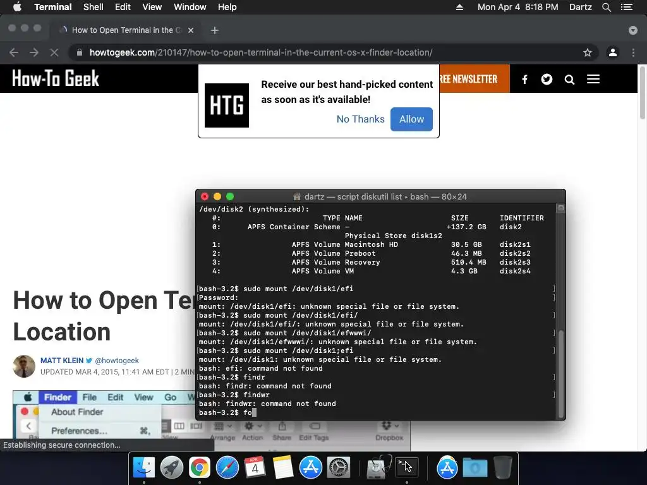This screenshot has height=485, width=647.
Task: Open the hamburger site menu
Action: click(593, 79)
